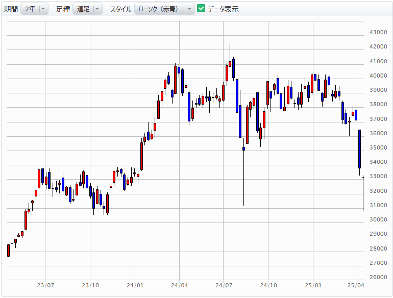
Task: Open the スタイル dropdown showing ローソク（赤青）
Action: pyautogui.click(x=164, y=9)
